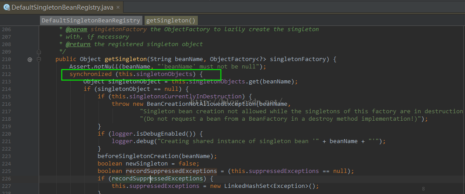Click the null literal on line 225

(x=340, y=171)
